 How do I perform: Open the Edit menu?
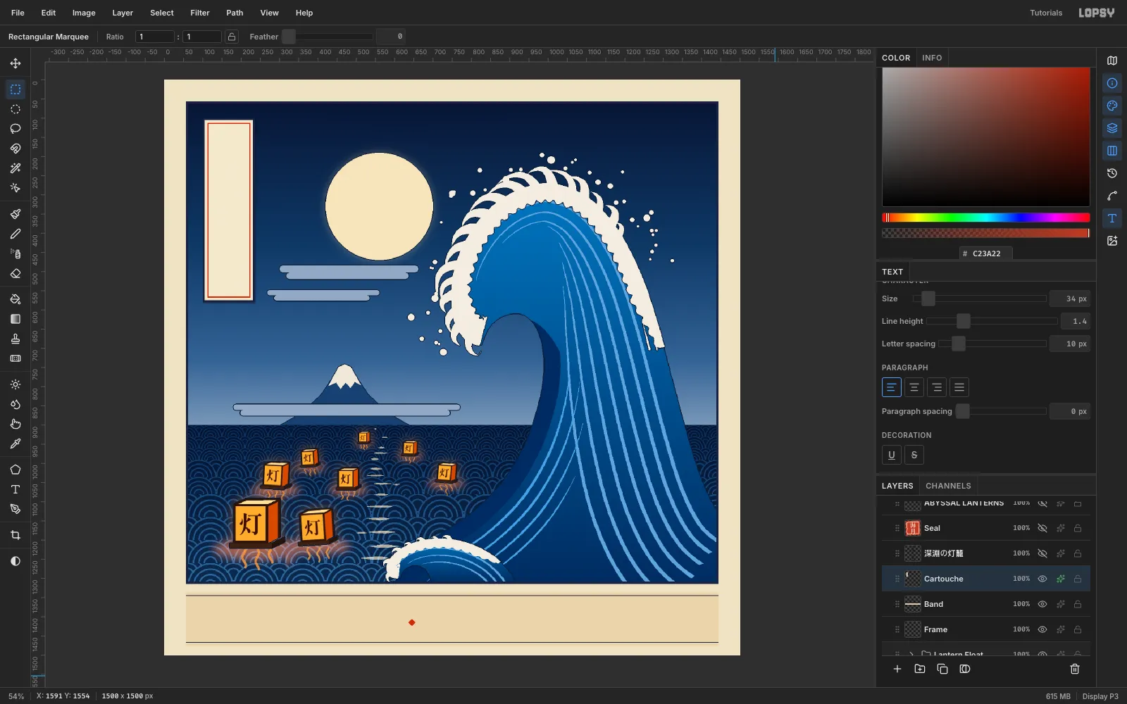click(x=49, y=13)
